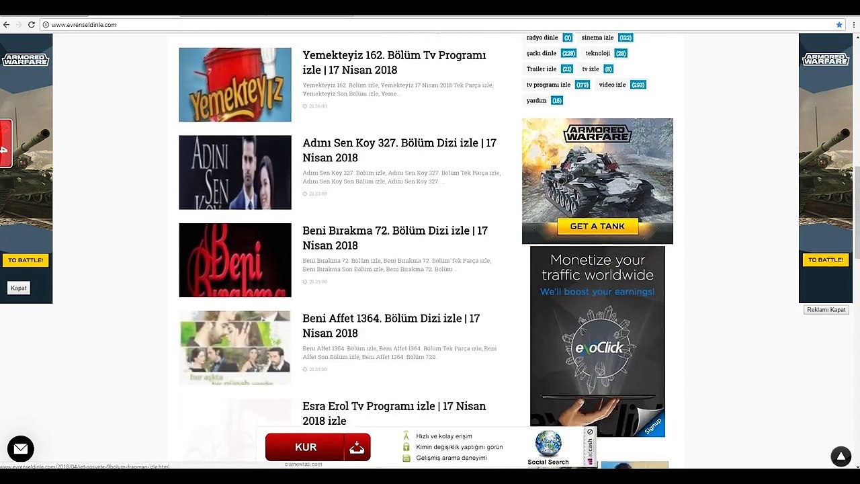The height and width of the screenshot is (484, 860).
Task: Open Esra Erol Tv Programı title
Action: pyautogui.click(x=394, y=413)
